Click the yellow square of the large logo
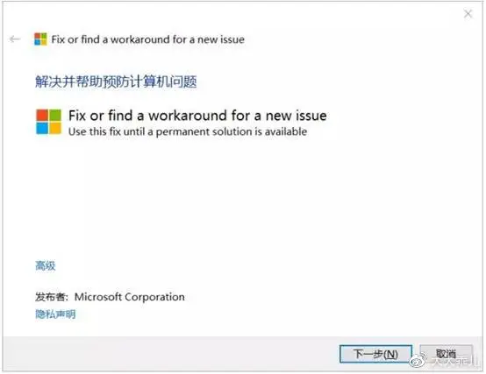Viewport: 486px width, 374px height. coord(55,129)
